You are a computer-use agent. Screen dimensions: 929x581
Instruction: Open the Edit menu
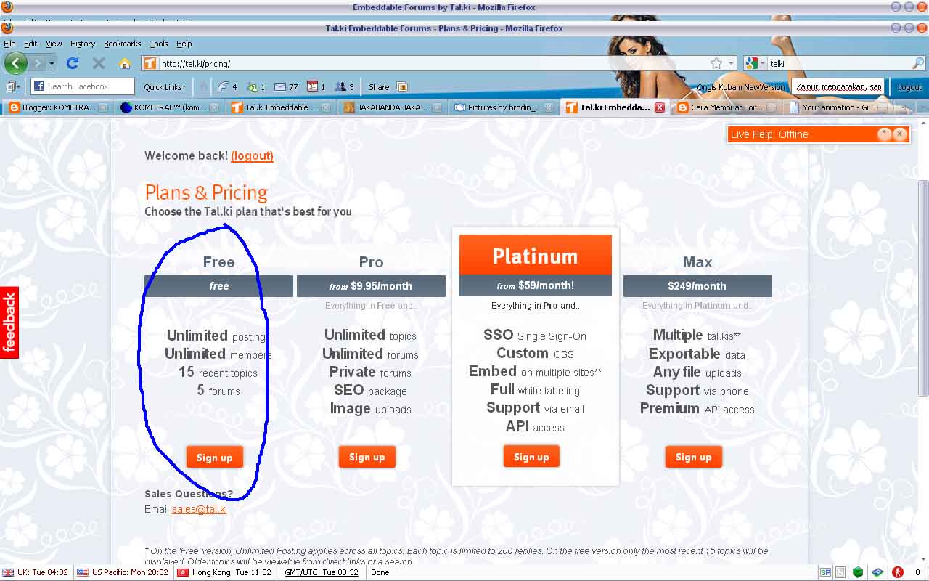coord(30,44)
